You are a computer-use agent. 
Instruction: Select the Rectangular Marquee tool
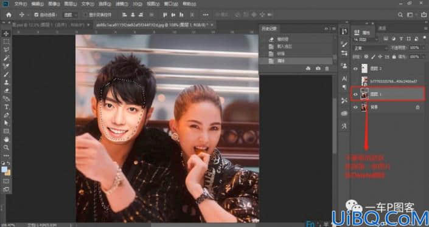pyautogui.click(x=6, y=42)
